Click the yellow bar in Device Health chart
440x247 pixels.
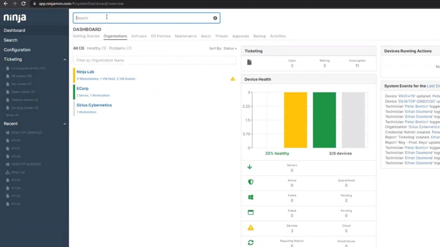coord(296,120)
